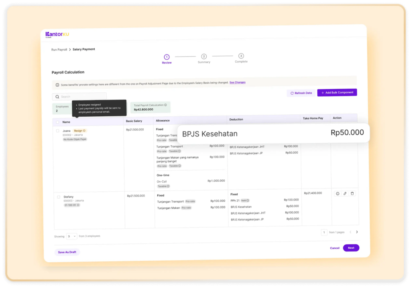
Task: Click the pencil edit icon for Stefany
Action: pyautogui.click(x=345, y=194)
